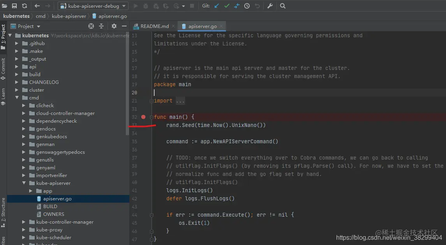Open the Learn tool window tab
The image size is (446, 245).
click(3, 97)
